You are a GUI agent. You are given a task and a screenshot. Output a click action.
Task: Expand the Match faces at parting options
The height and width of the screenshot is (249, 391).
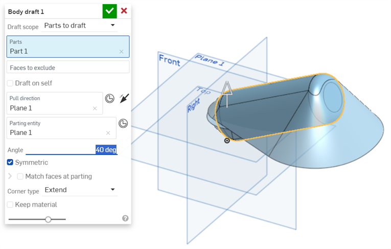click(x=10, y=176)
